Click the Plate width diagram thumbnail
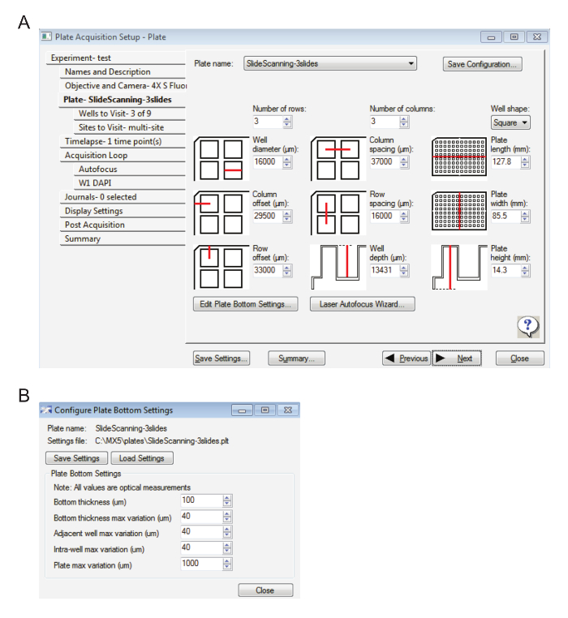This screenshot has height=618, width=568. click(x=459, y=211)
